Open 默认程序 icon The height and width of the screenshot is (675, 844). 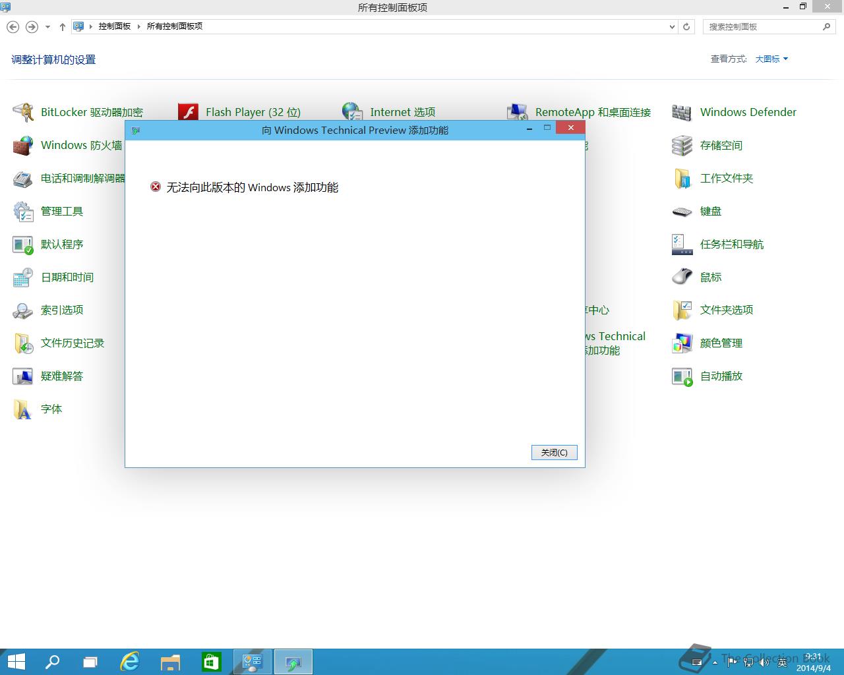[23, 245]
